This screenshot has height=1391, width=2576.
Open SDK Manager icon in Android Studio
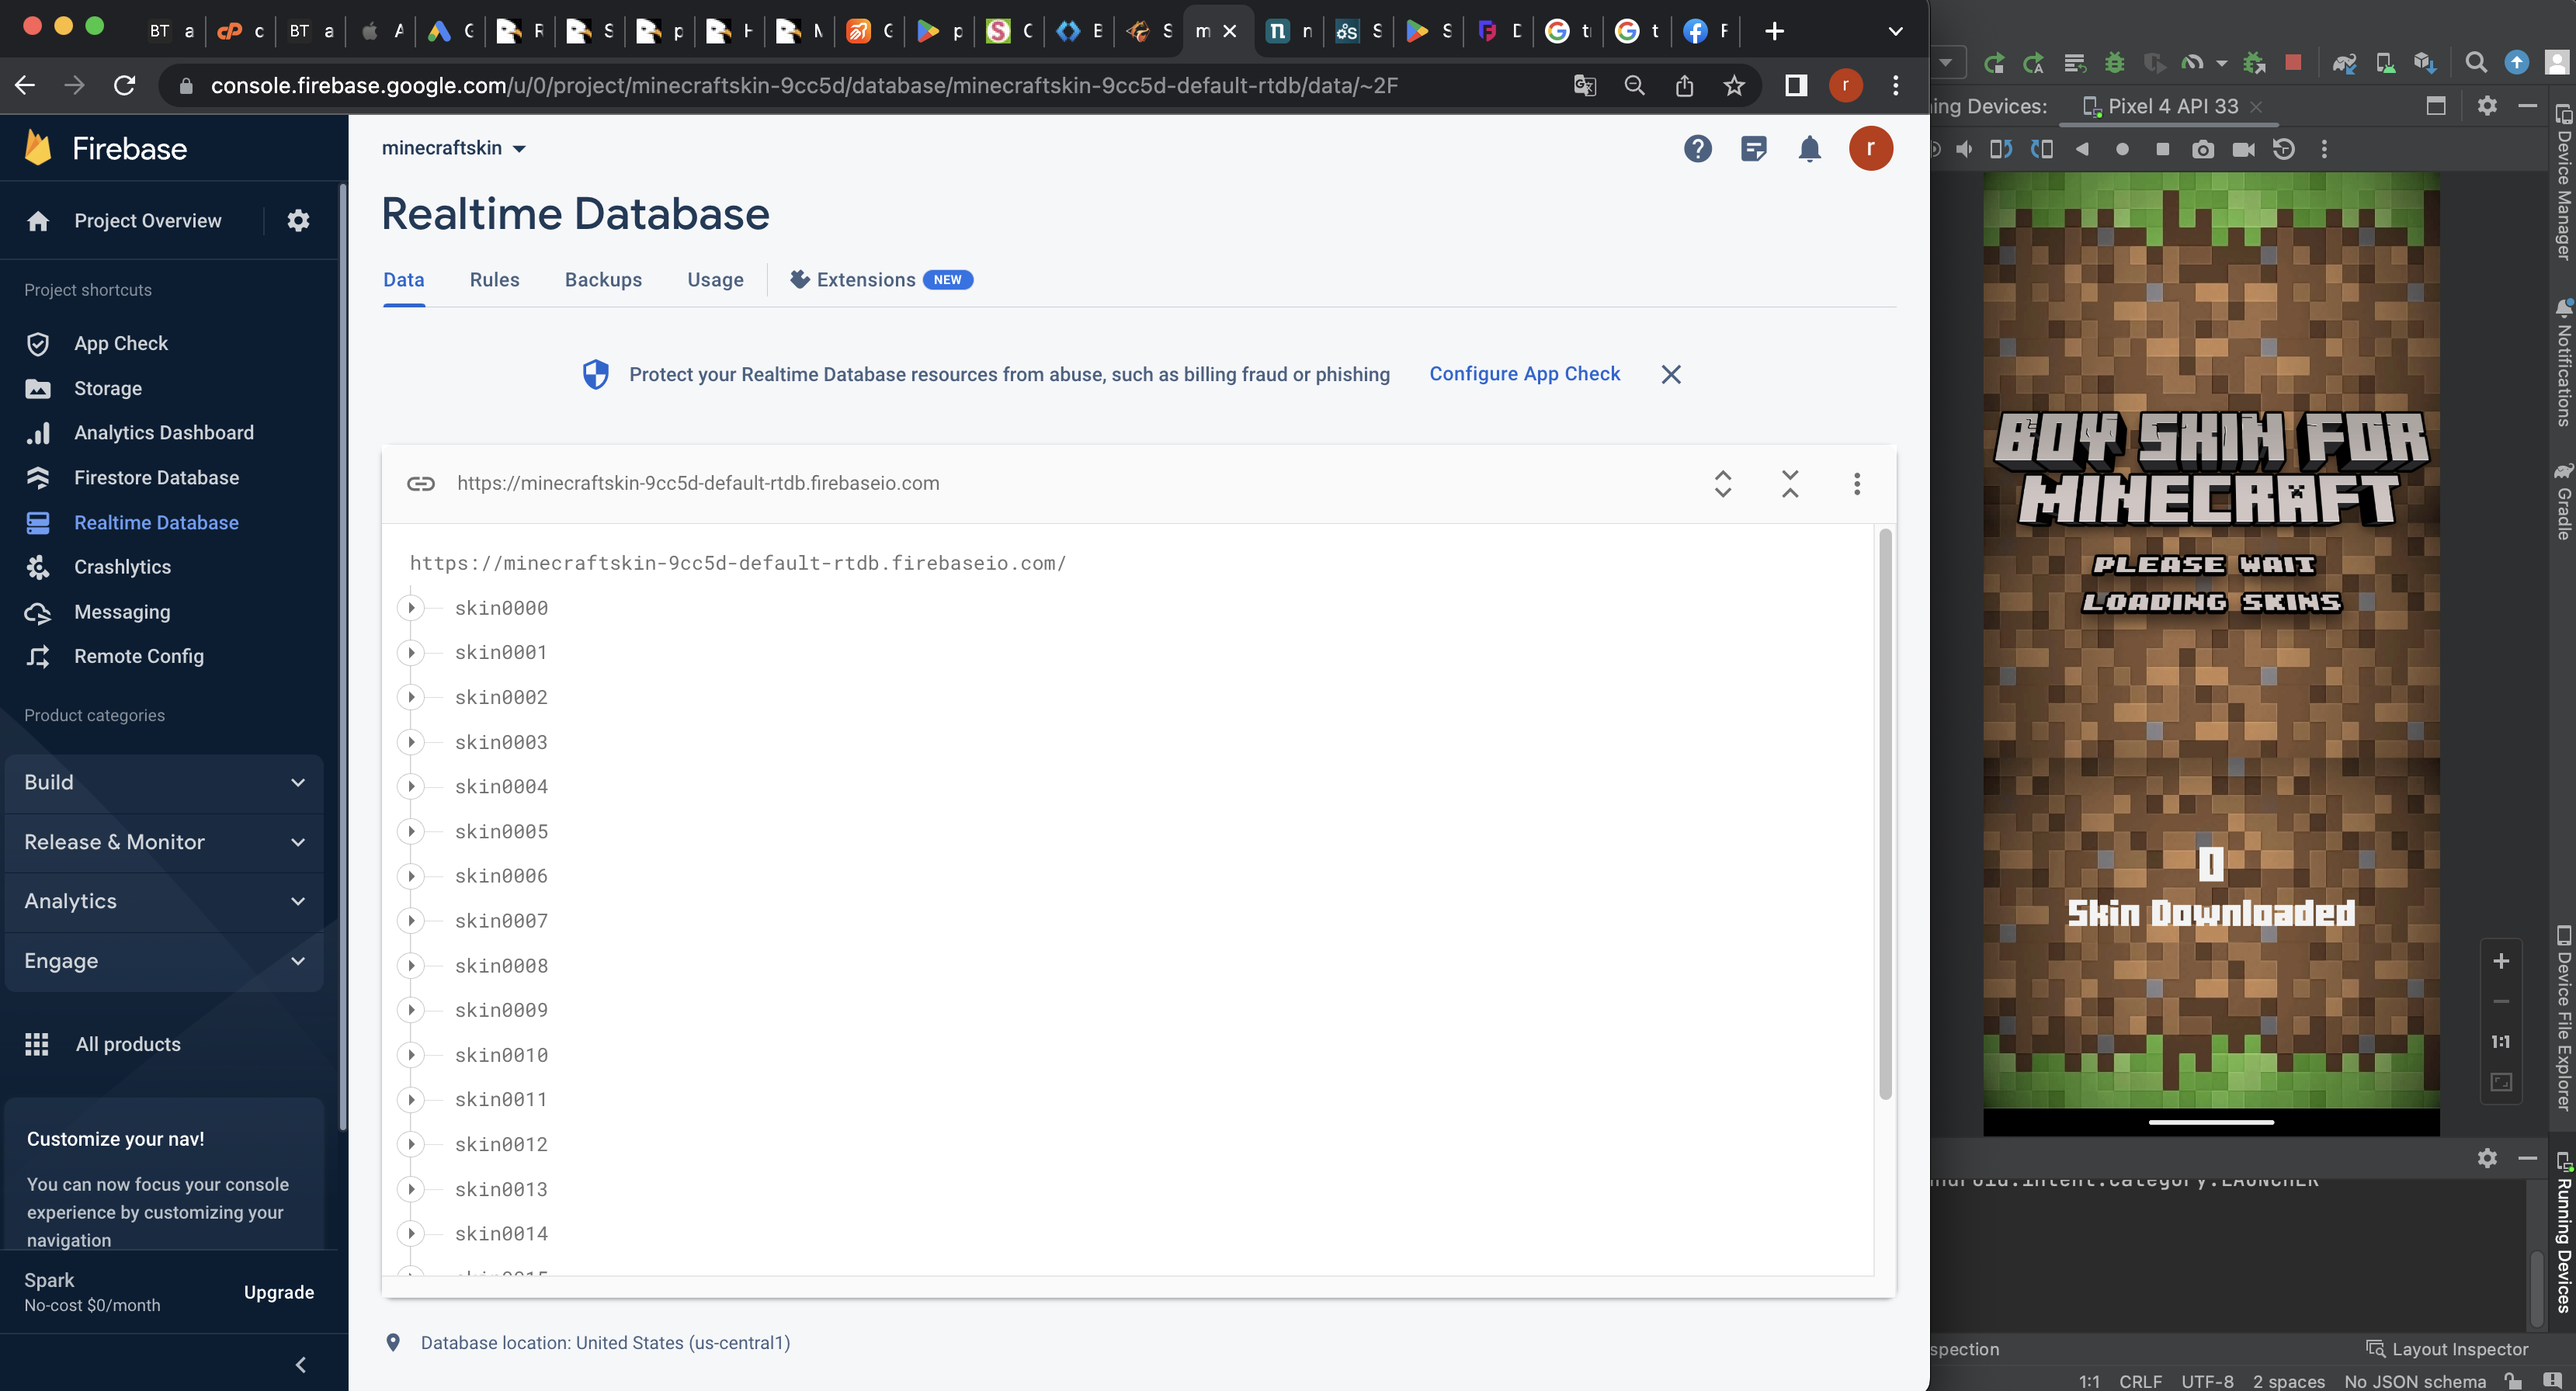point(2425,63)
